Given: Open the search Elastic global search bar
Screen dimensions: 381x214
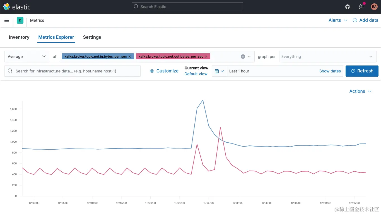Looking at the screenshot, I should click(187, 6).
